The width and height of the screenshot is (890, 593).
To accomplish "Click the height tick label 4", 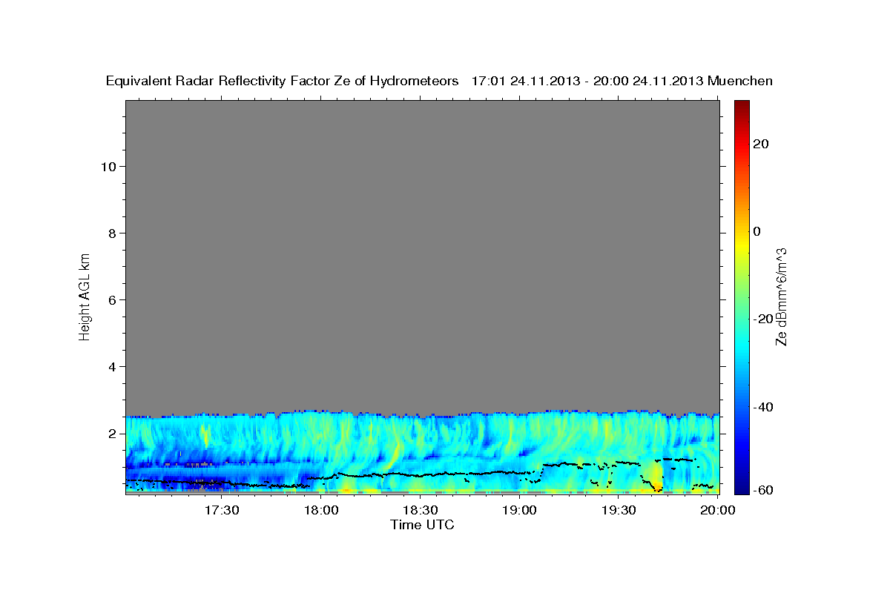I will (x=112, y=366).
